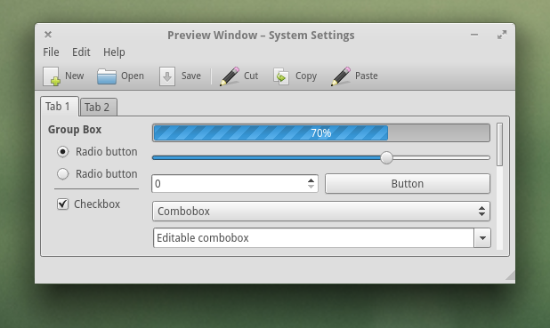This screenshot has height=328, width=550.
Task: Open a file via the folder icon
Action: [107, 76]
